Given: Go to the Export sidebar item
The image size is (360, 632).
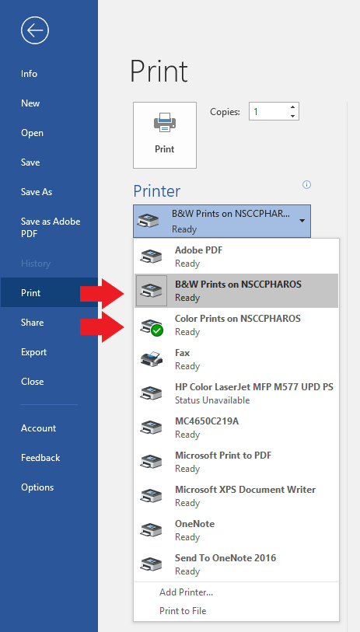Looking at the screenshot, I should 34,352.
